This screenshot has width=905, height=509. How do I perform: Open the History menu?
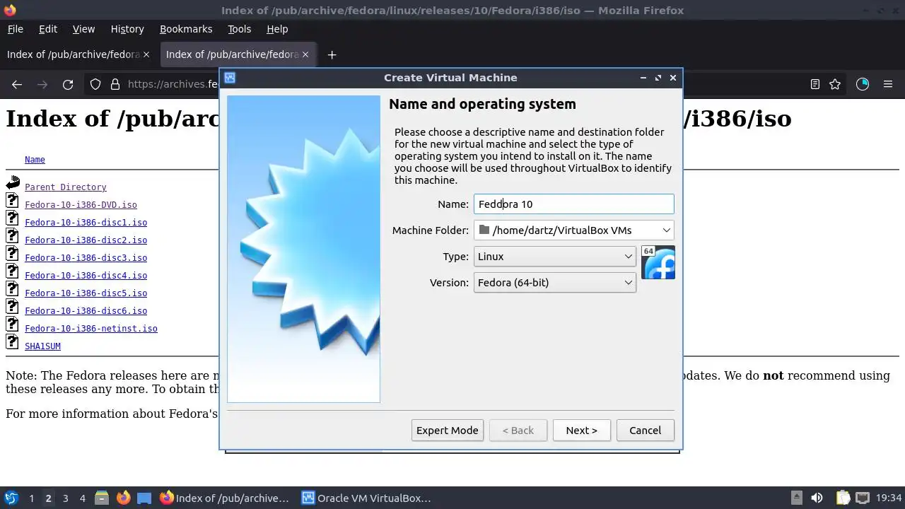coord(127,29)
